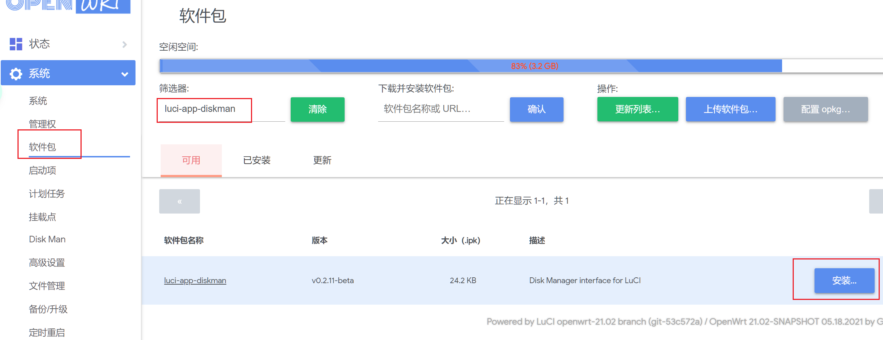Image resolution: width=883 pixels, height=340 pixels.
Task: Expand the Status menu chevron
Action: (125, 44)
